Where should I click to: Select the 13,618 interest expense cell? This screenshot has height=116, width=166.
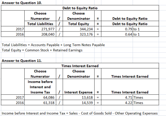79,97
